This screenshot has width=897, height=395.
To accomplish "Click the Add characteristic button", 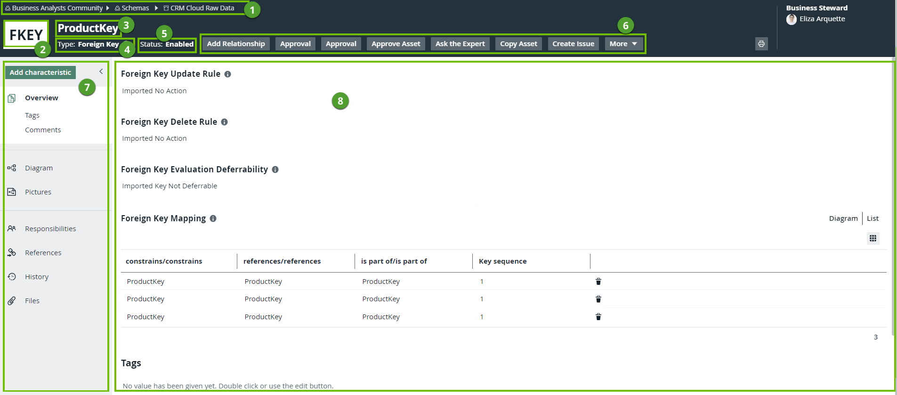I will point(40,73).
